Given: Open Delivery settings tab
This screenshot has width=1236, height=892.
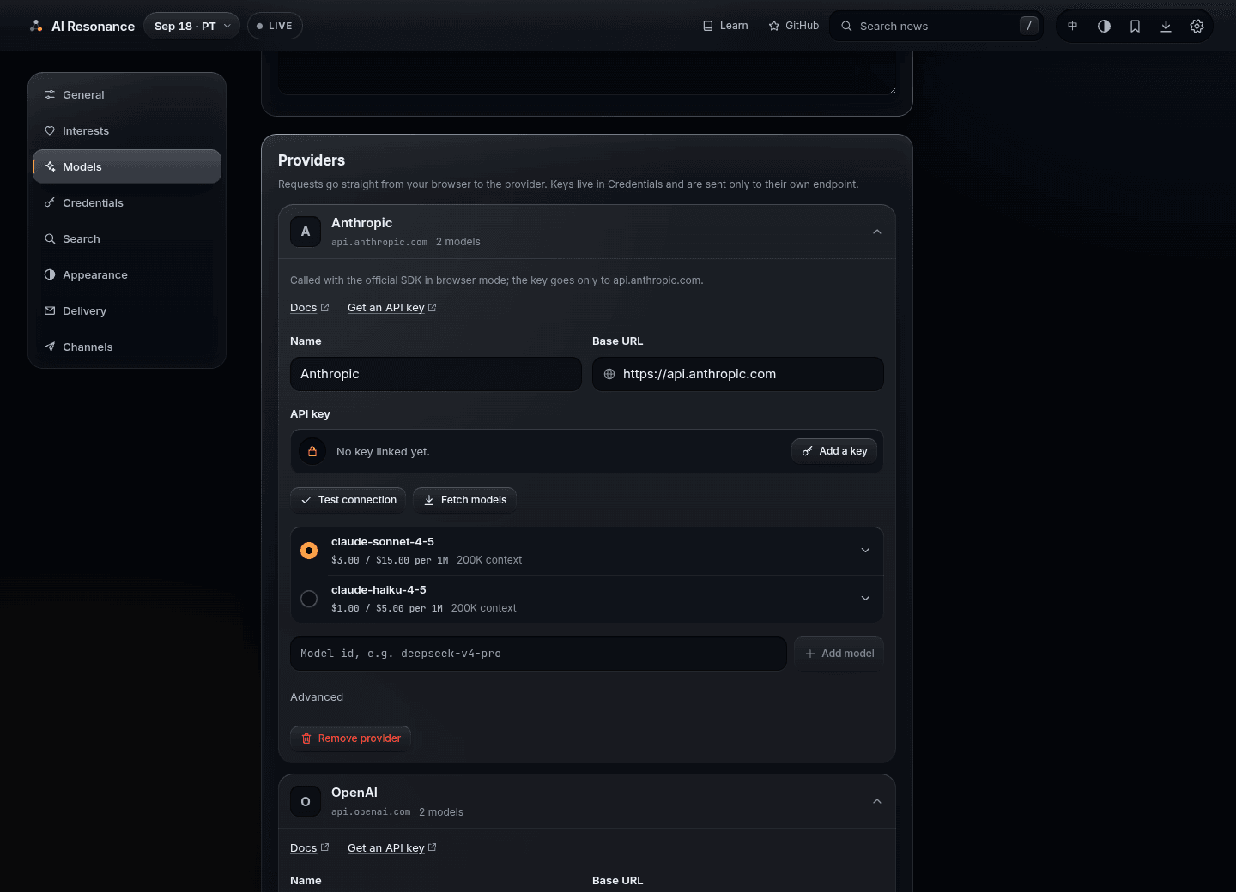Looking at the screenshot, I should 127,311.
